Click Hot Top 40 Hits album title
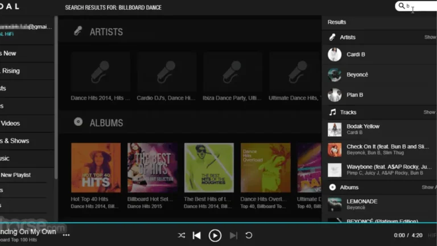The image size is (437, 246). coord(89,199)
